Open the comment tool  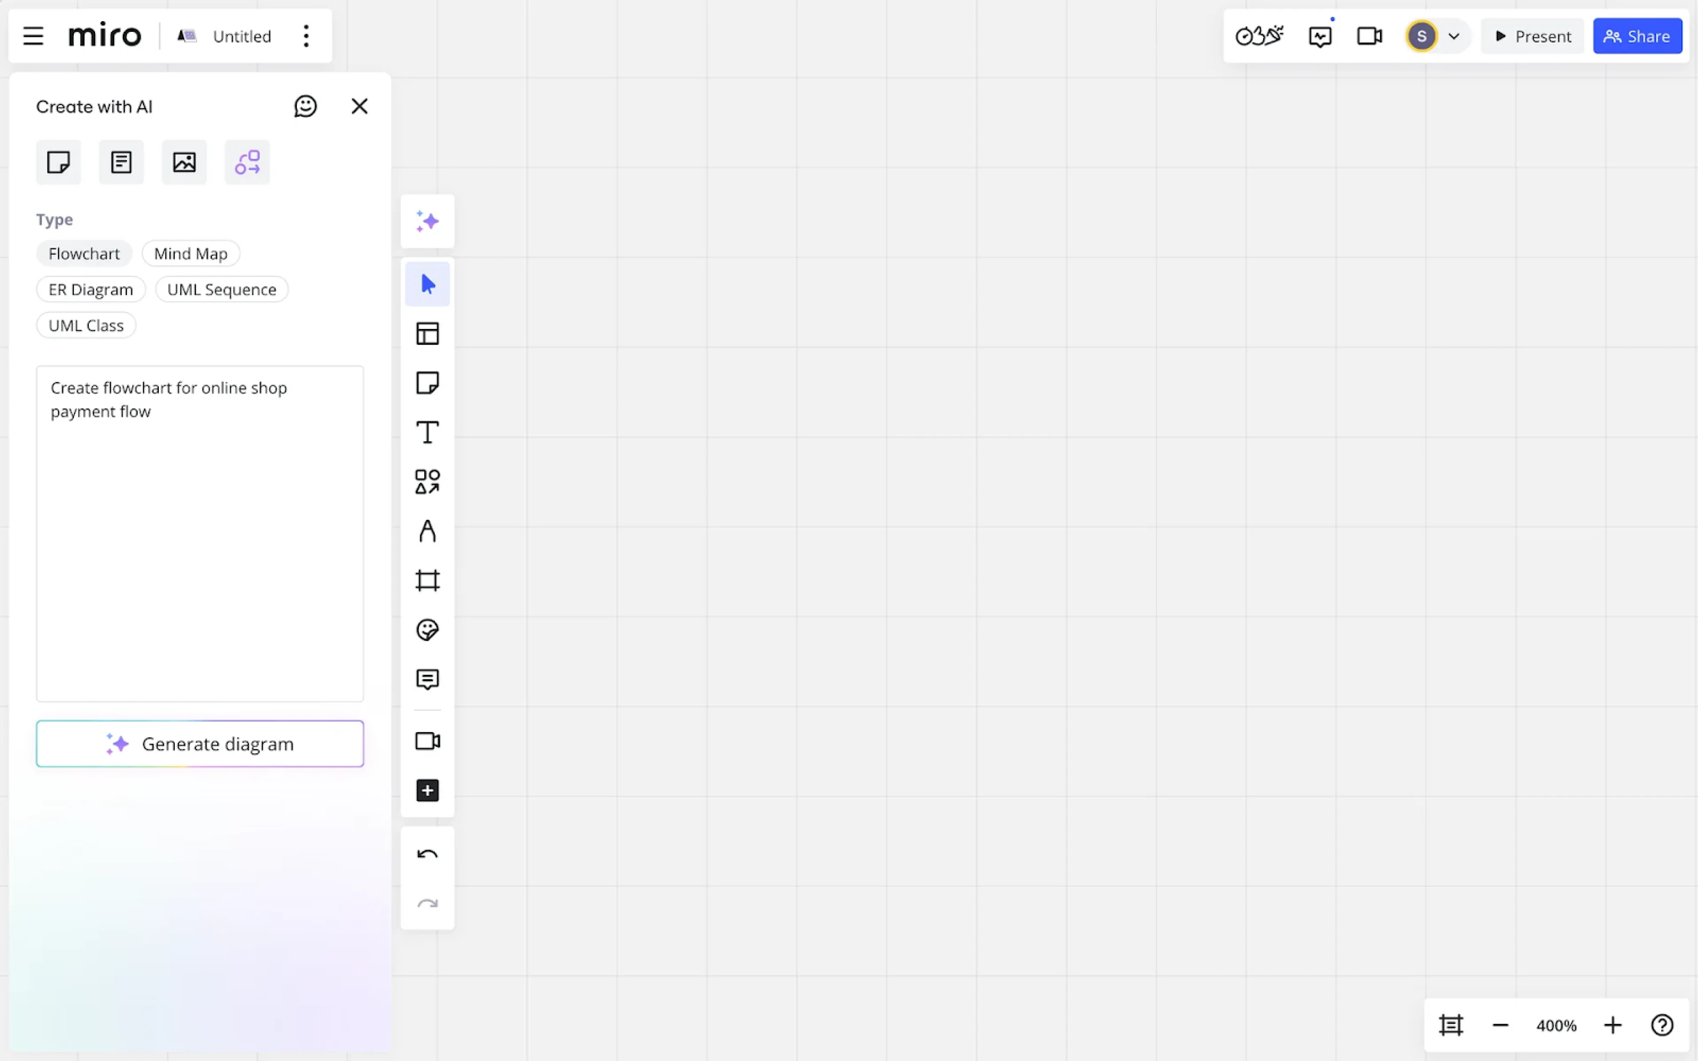[428, 679]
